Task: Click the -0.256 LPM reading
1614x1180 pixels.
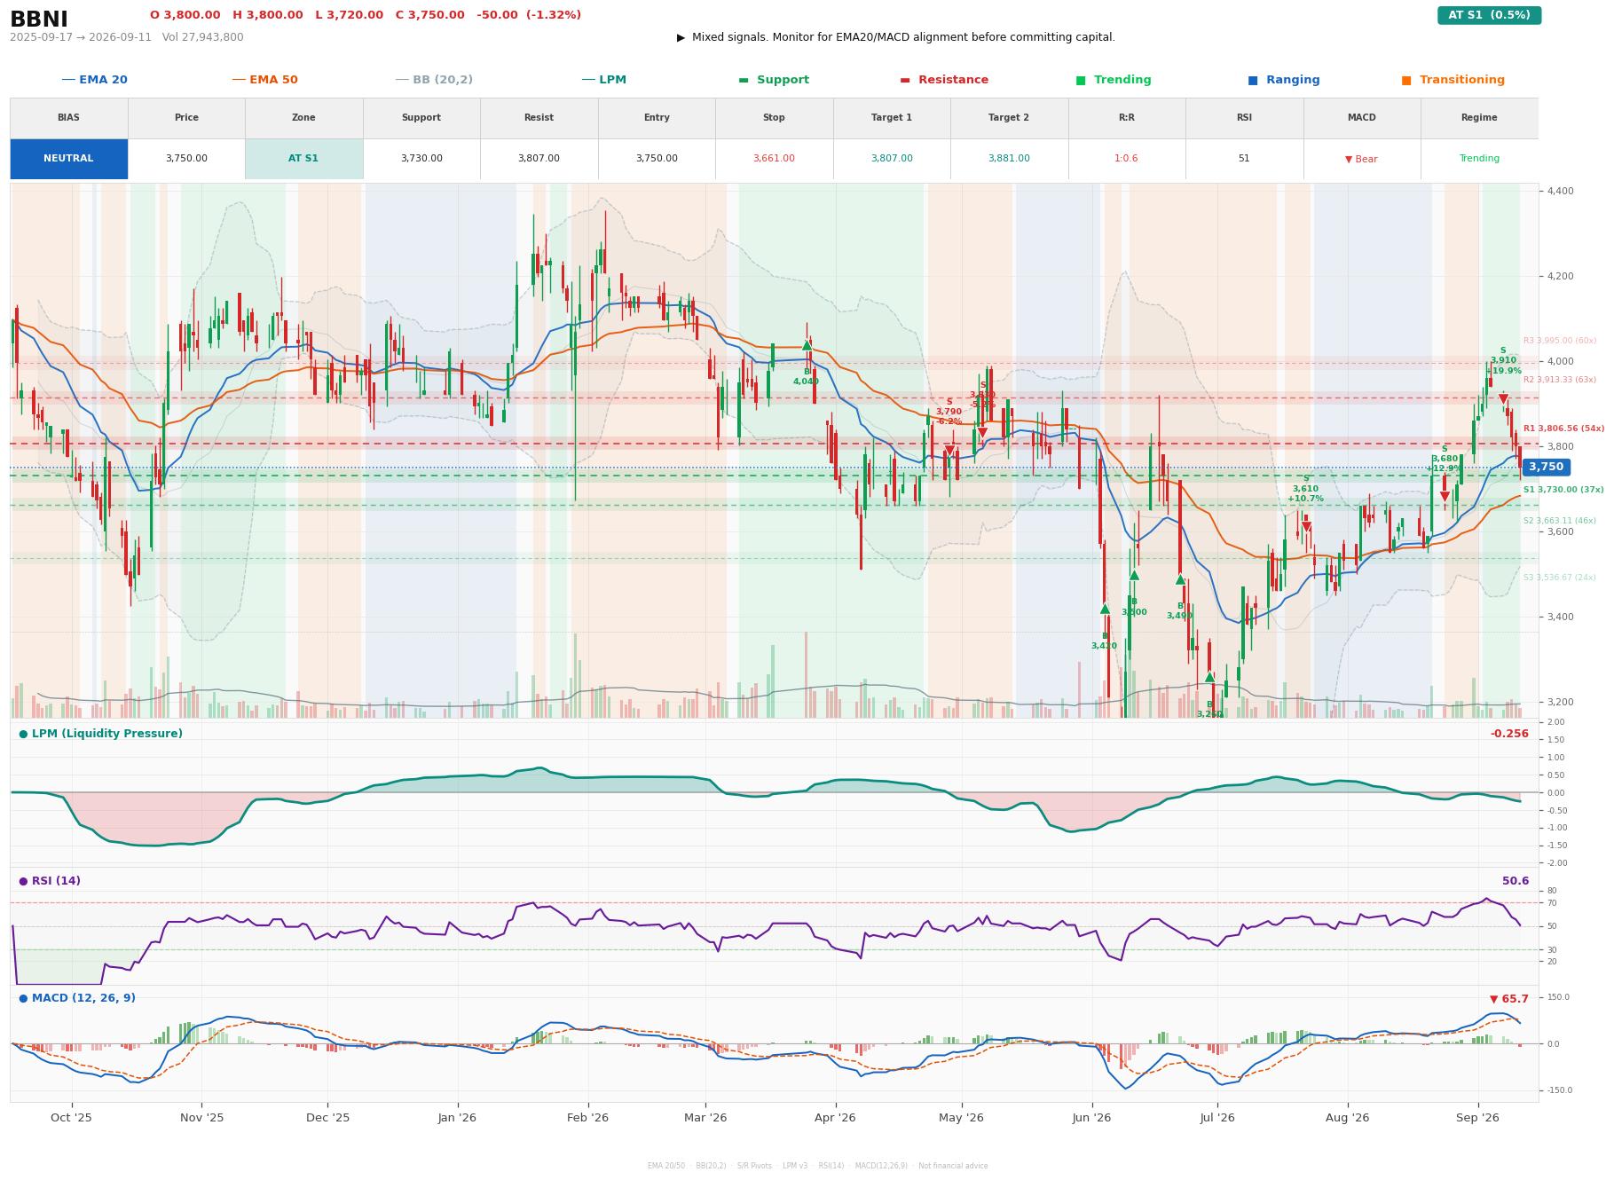Action: click(1509, 734)
